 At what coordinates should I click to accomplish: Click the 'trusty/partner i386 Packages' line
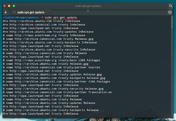(57, 82)
